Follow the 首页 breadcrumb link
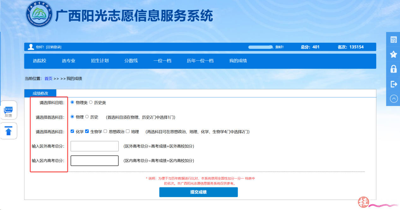 (x=48, y=79)
